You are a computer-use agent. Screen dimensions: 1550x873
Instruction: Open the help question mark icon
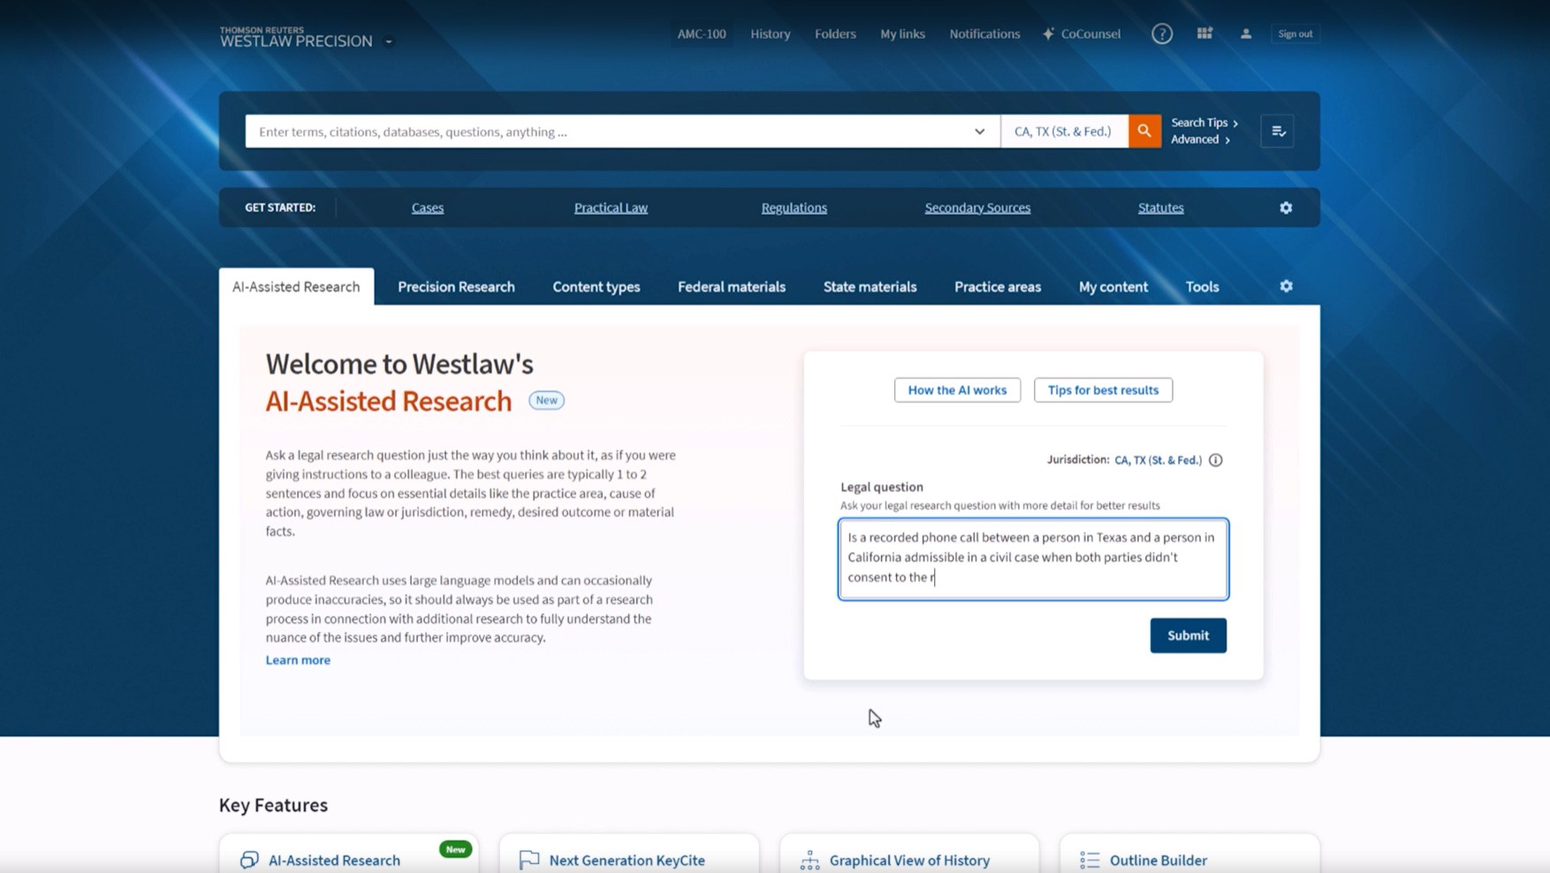1161,34
